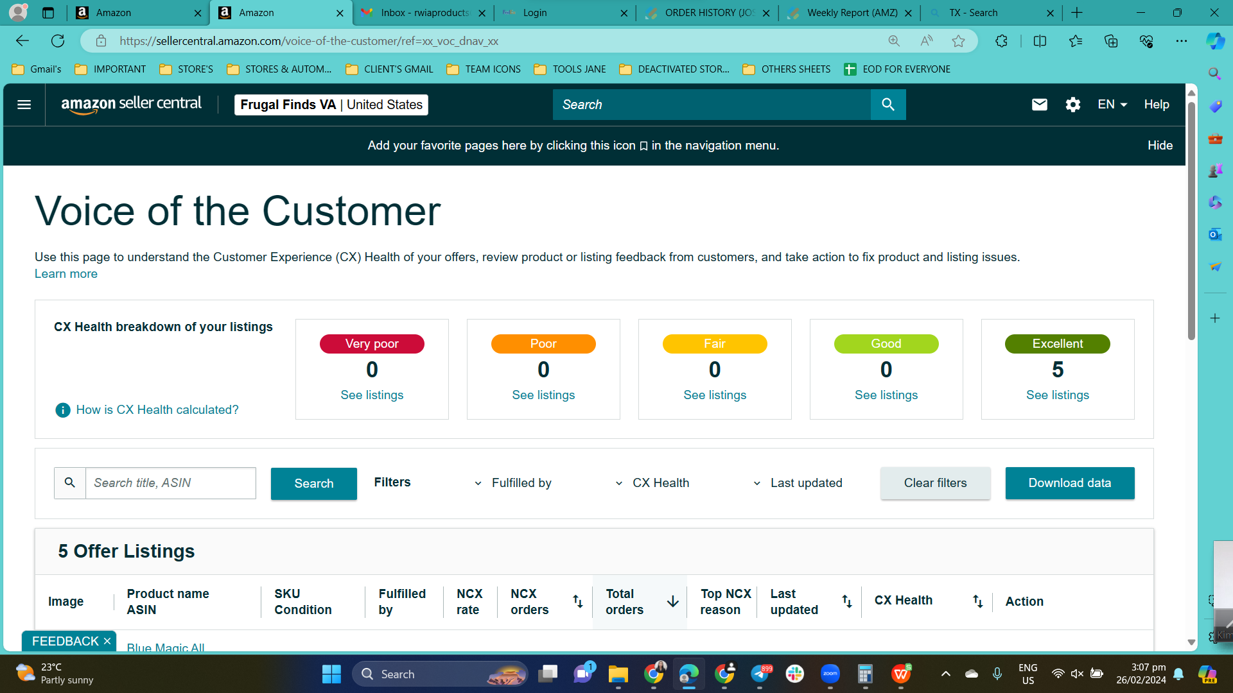Screen dimensions: 1233x693
Task: Open the EOD FOR EVERYONE bookmark
Action: point(897,69)
